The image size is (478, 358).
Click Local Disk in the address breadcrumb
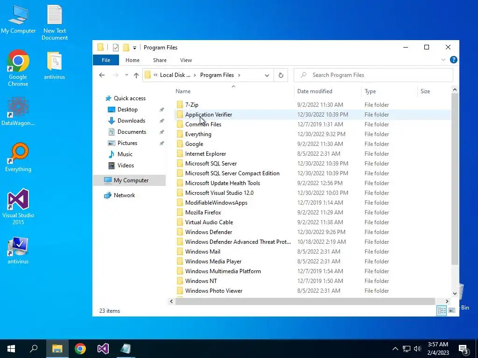pyautogui.click(x=175, y=75)
